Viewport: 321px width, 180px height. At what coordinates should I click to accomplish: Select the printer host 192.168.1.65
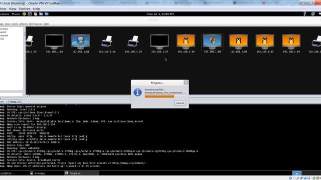30,41
